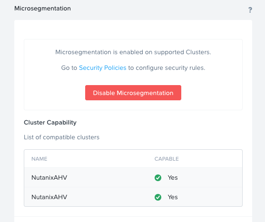Select the first NutanixAHV cluster name
The height and width of the screenshot is (222, 265).
pos(49,177)
